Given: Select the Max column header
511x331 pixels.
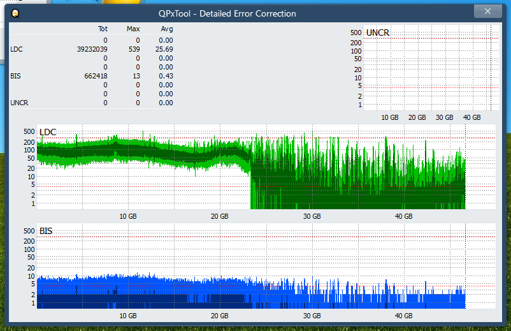Looking at the screenshot, I should [x=133, y=29].
